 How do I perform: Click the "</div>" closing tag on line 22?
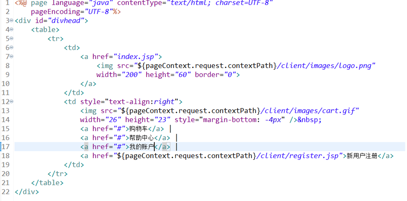click(27, 192)
